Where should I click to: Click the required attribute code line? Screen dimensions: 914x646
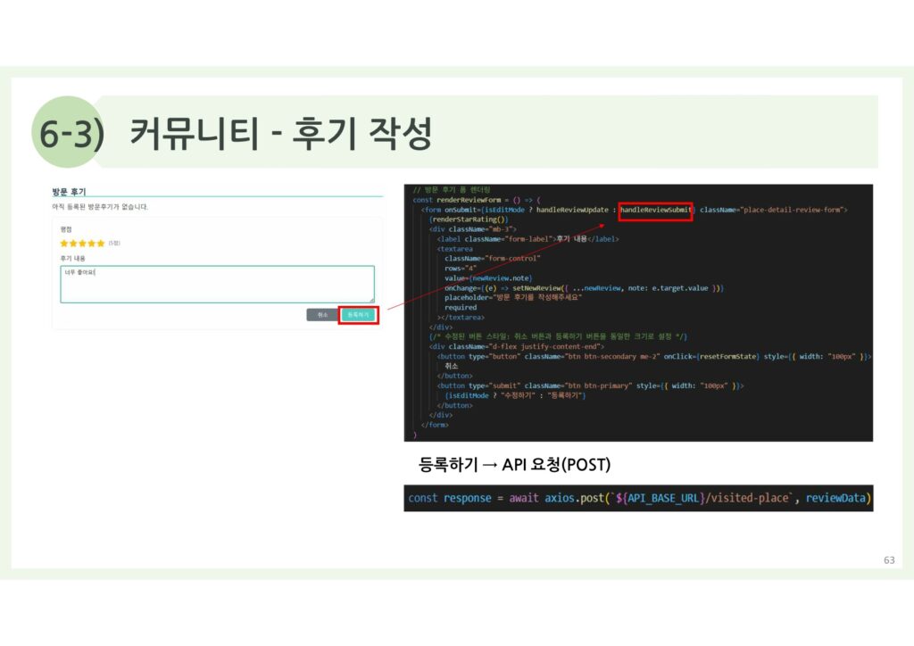coord(461,308)
